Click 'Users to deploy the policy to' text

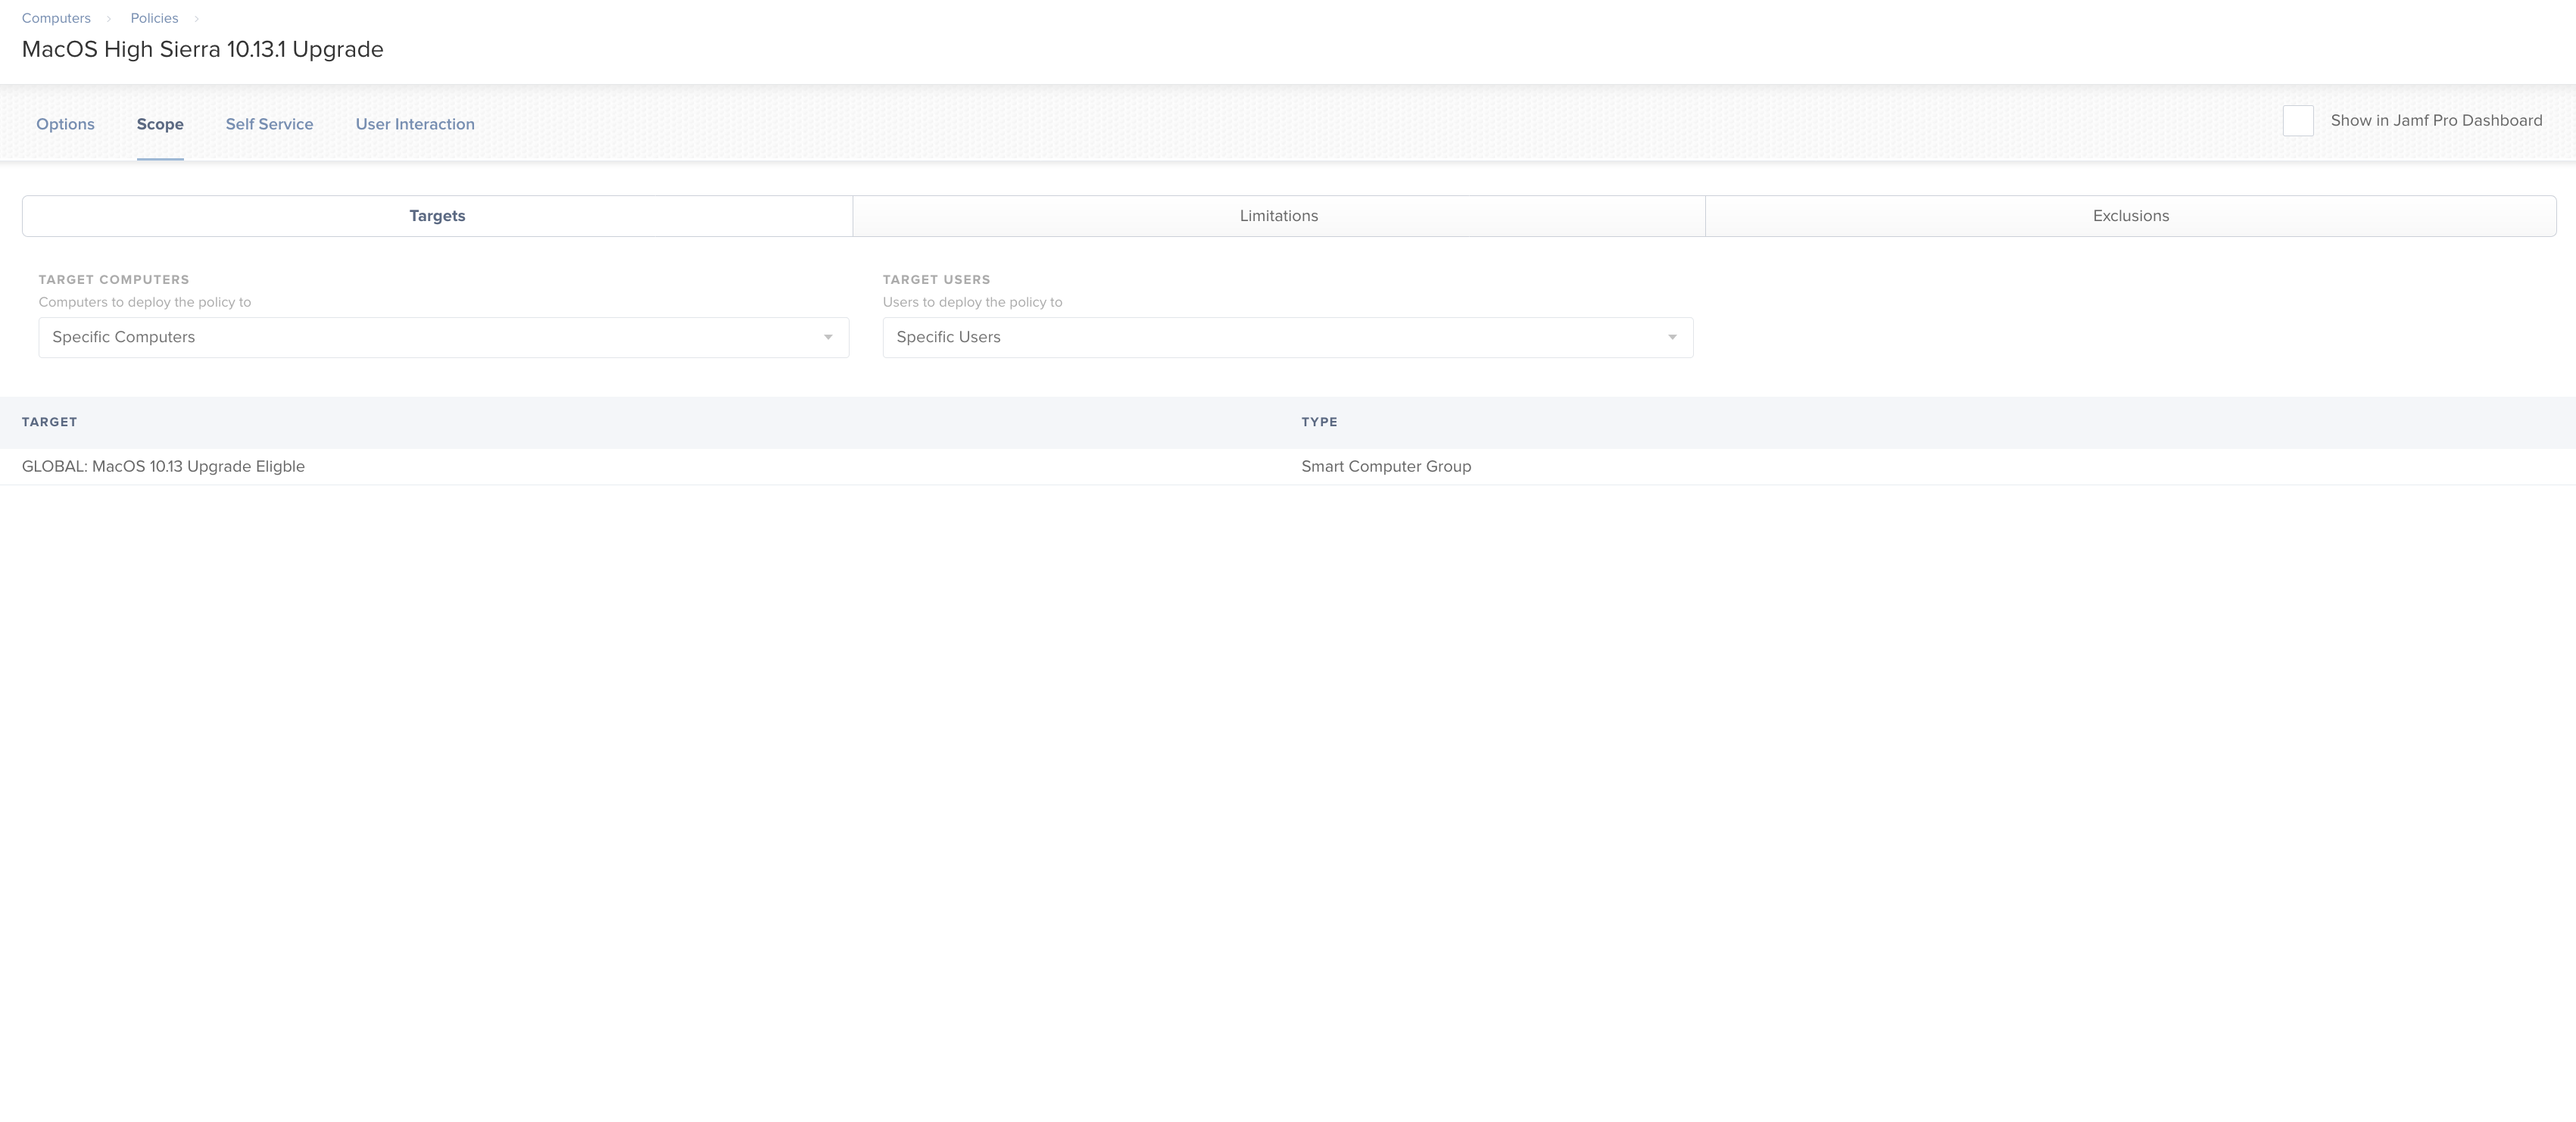point(972,302)
